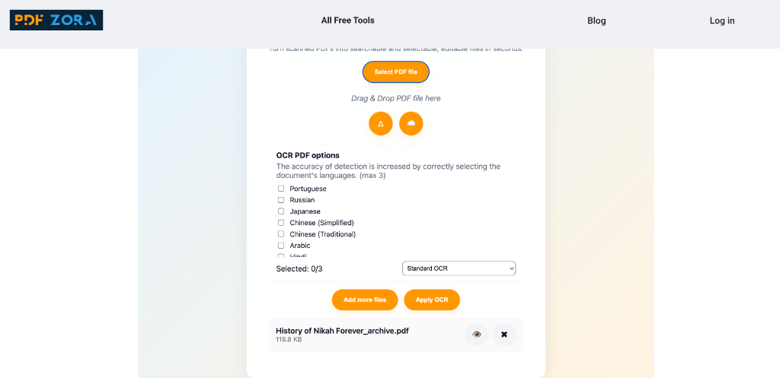This screenshot has width=780, height=378.
Task: Toggle Chinese (Traditional) checkbox
Action: pos(281,234)
